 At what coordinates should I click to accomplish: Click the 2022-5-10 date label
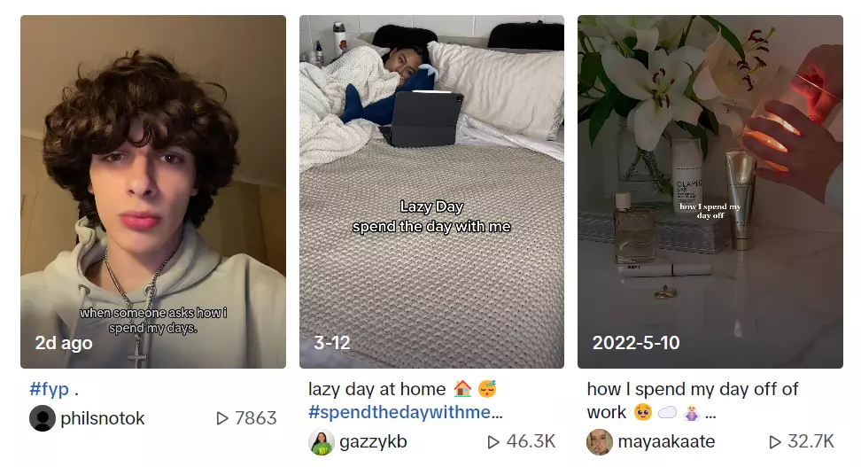click(x=636, y=343)
